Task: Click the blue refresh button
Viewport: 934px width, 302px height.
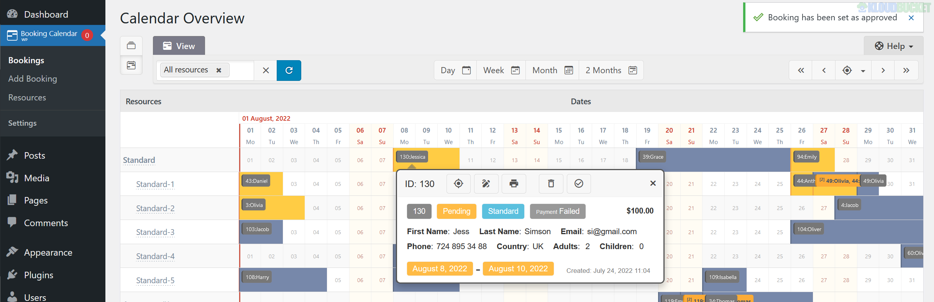Action: pos(289,71)
